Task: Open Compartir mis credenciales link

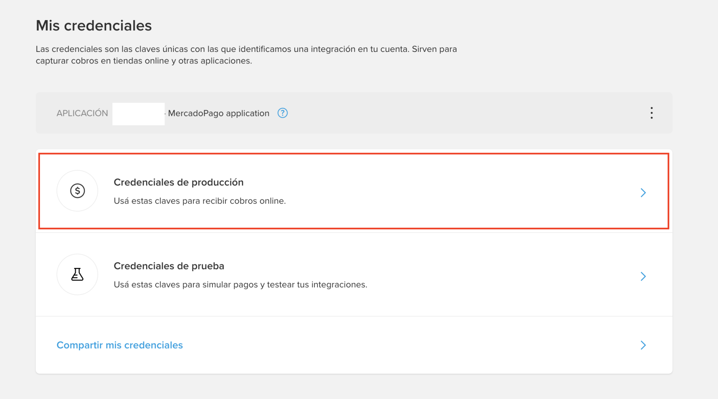Action: click(120, 345)
